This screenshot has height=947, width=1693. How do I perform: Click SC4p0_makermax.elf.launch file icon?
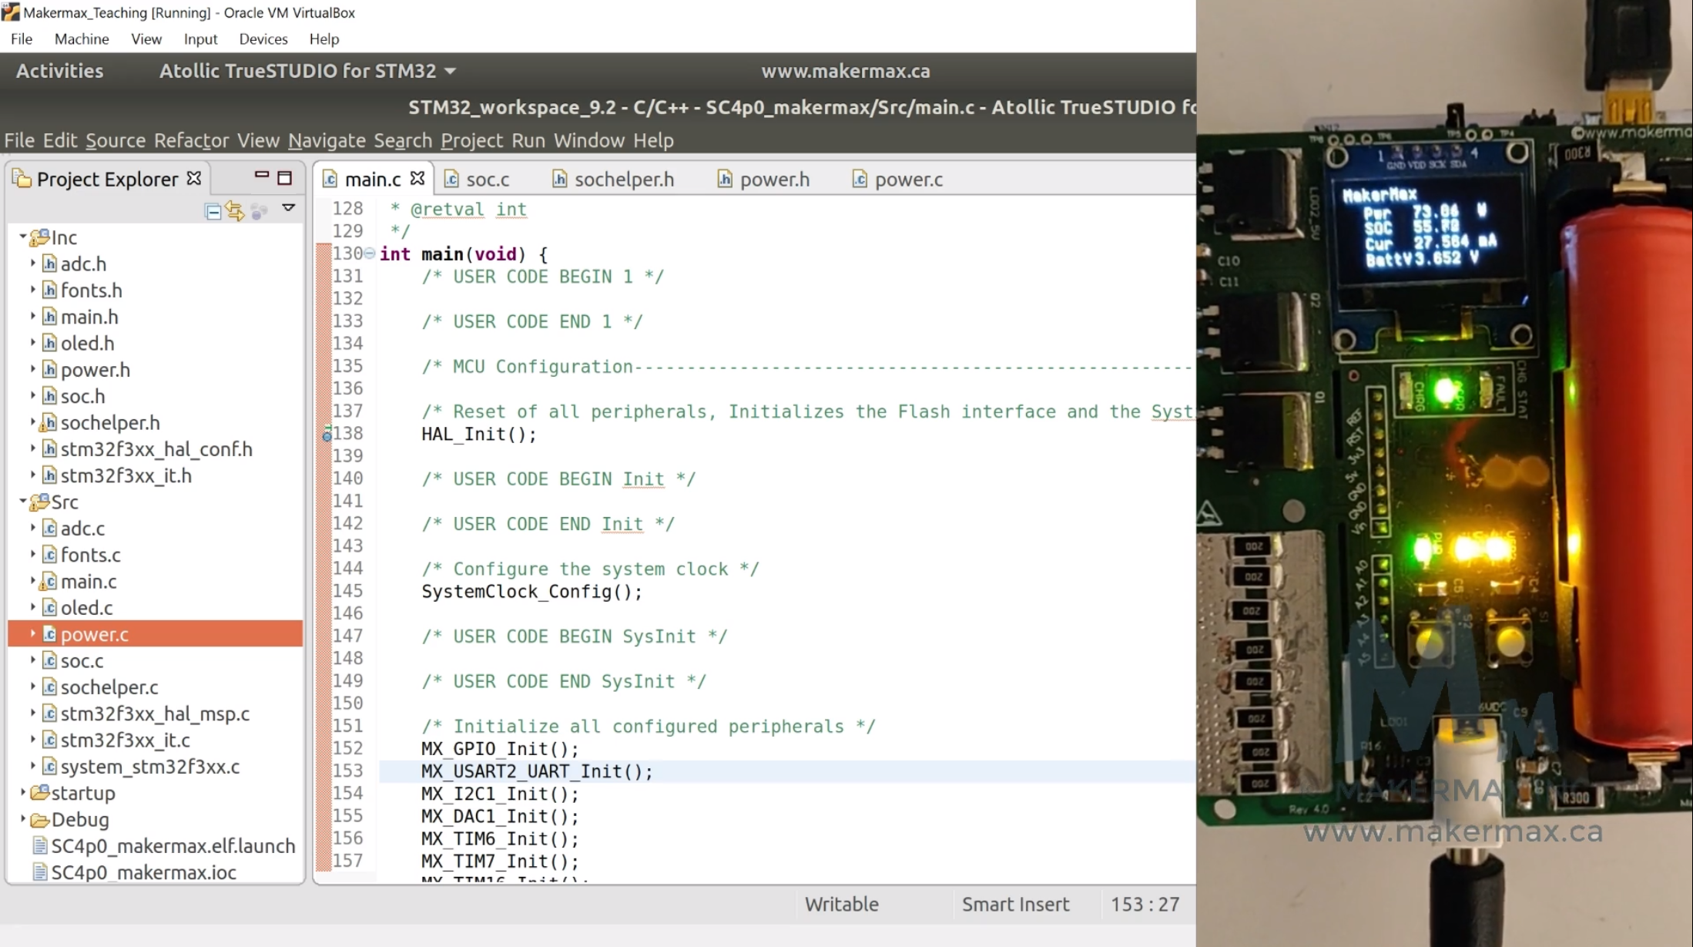tap(40, 845)
